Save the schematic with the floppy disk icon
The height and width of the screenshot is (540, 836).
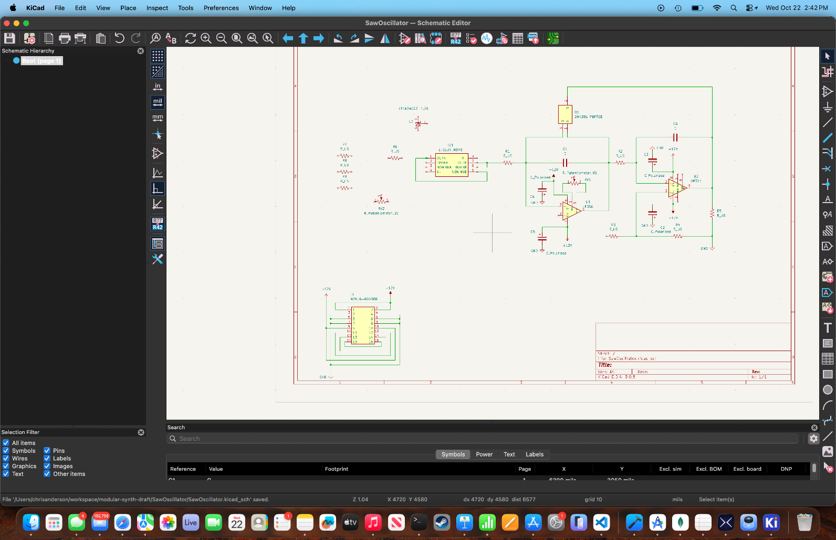point(9,38)
